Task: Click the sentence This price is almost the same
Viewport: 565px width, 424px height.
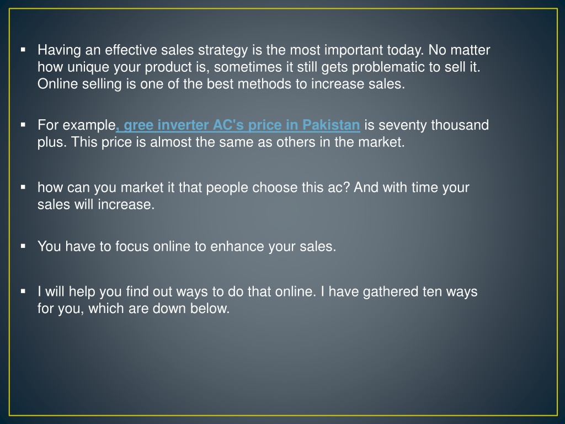Action: point(238,142)
